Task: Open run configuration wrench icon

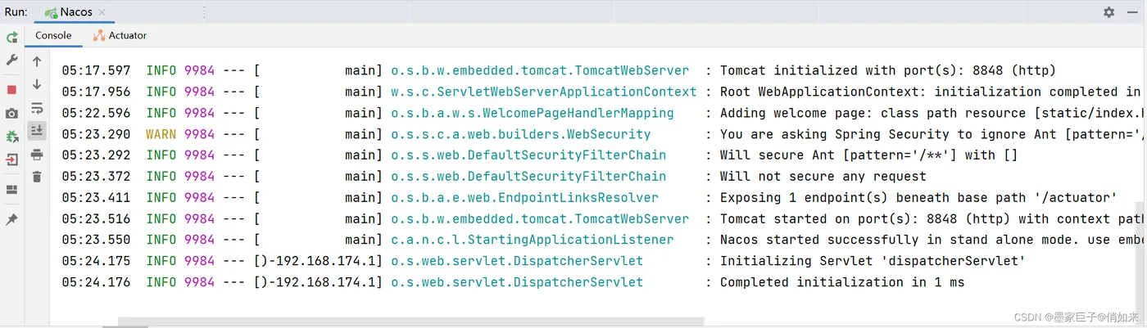Action: point(11,61)
